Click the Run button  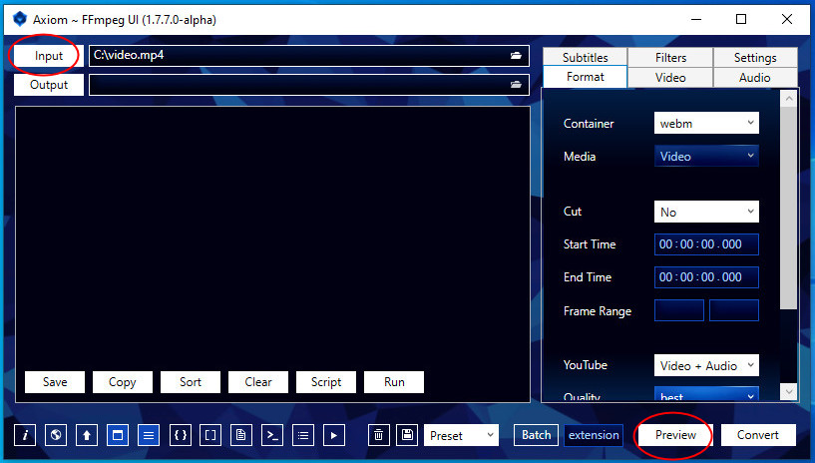[394, 382]
